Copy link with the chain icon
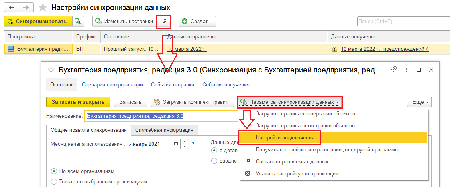 click(394, 70)
